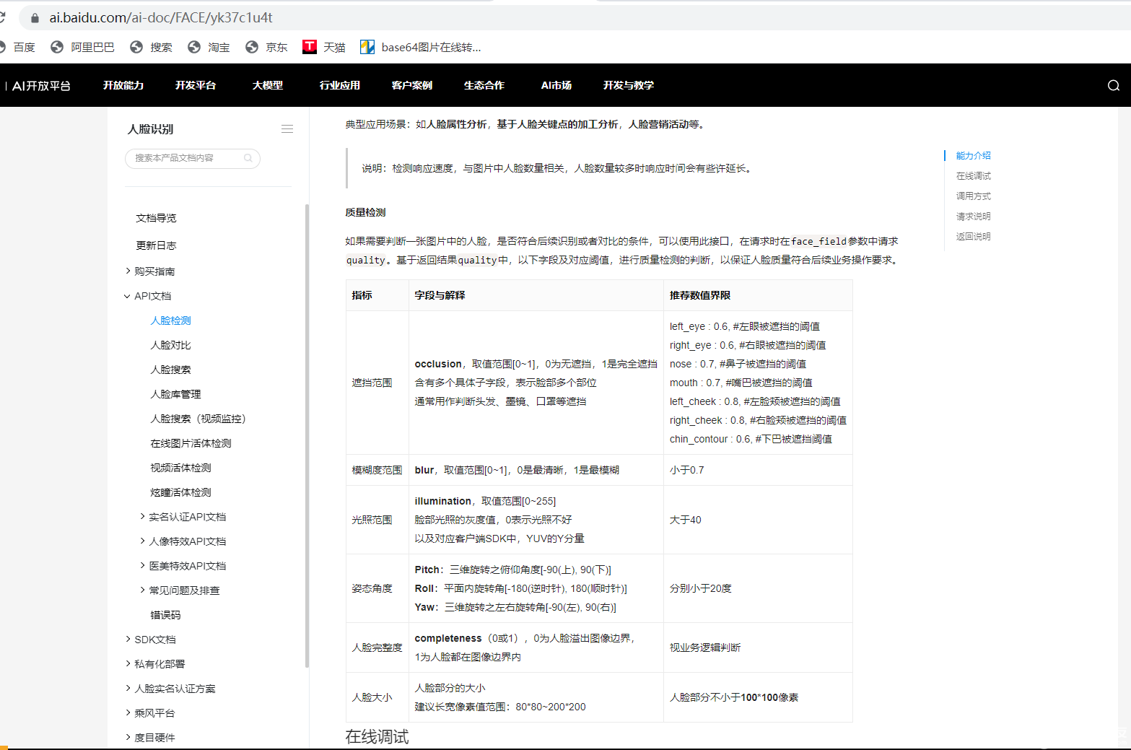Open the 京东 bookmark
Image resolution: width=1131 pixels, height=750 pixels.
[266, 47]
